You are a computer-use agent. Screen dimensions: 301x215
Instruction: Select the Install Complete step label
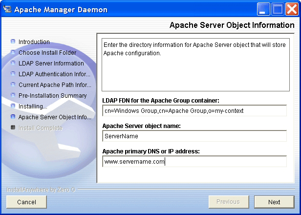click(41, 128)
